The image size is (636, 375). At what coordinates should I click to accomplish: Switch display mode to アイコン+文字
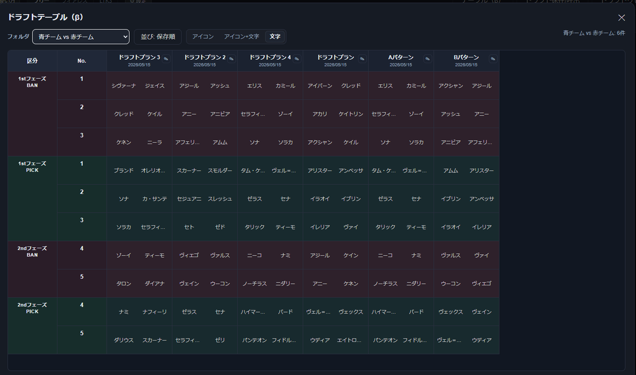point(242,37)
